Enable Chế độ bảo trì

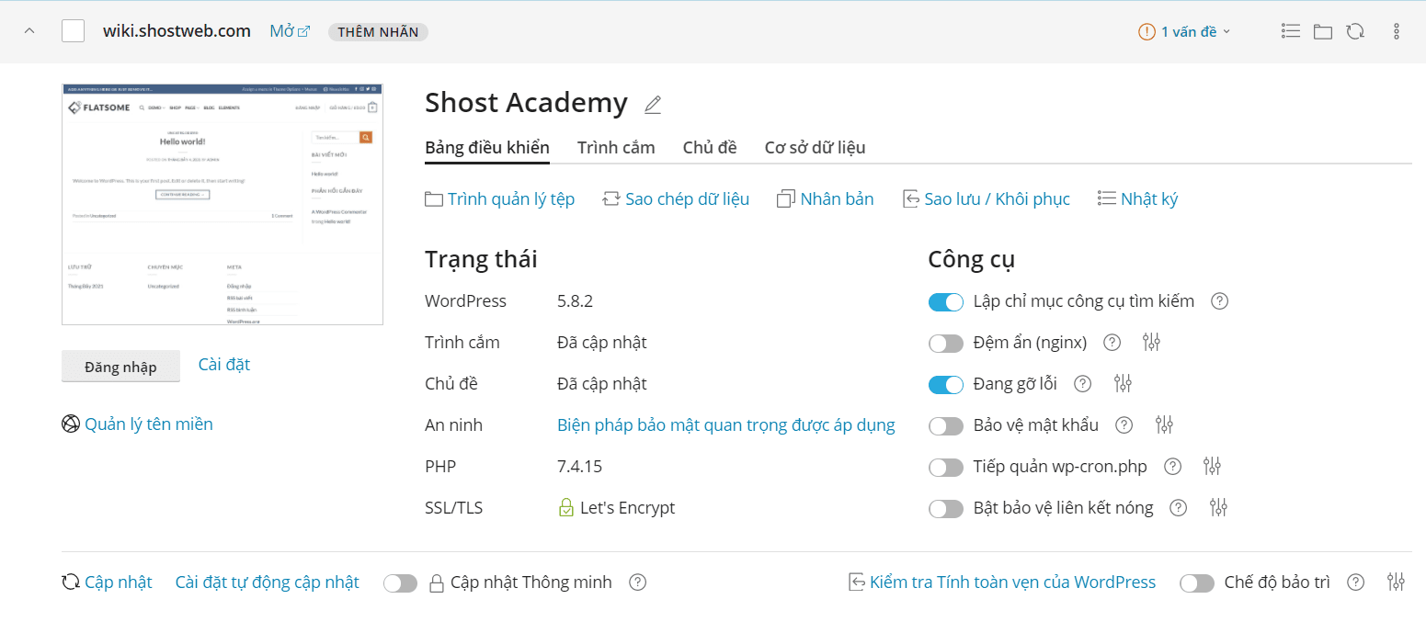pyautogui.click(x=1197, y=582)
